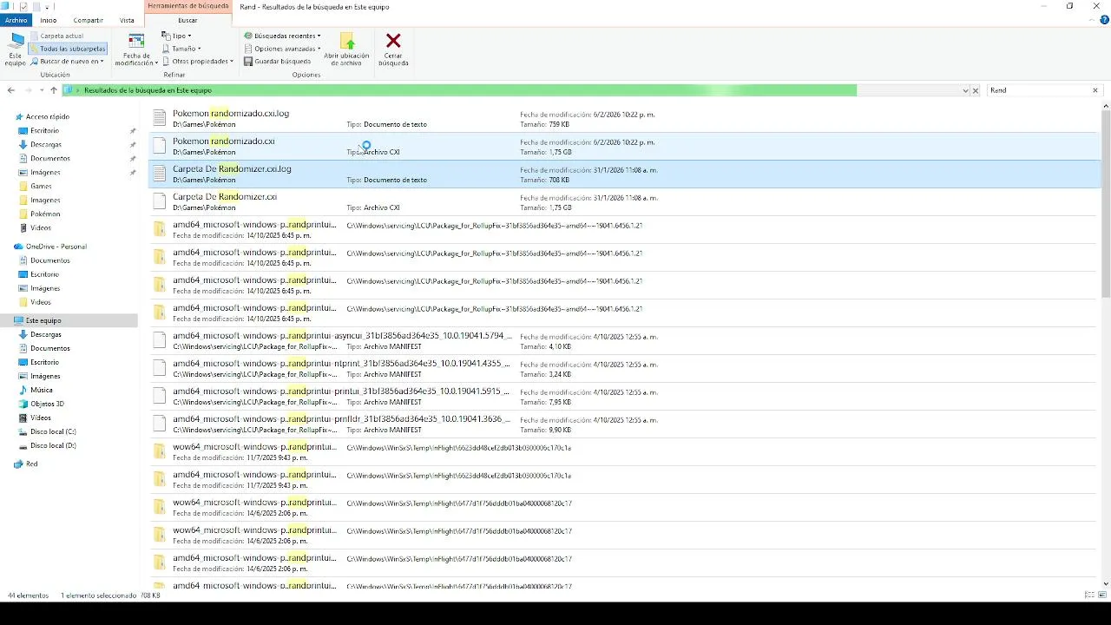1111x625 pixels.
Task: Open the Tamaño filter dropdown
Action: [x=181, y=49]
